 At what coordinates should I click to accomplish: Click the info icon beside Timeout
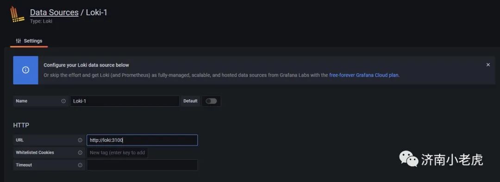pos(80,165)
